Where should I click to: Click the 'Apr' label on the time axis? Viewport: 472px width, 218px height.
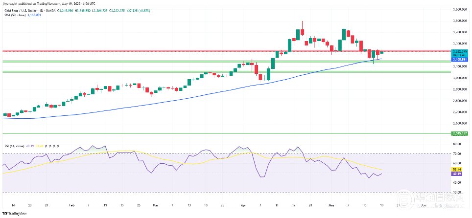point(242,206)
